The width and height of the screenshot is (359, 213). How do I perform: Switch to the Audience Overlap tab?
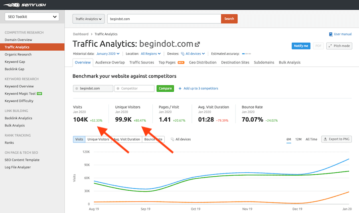(110, 63)
